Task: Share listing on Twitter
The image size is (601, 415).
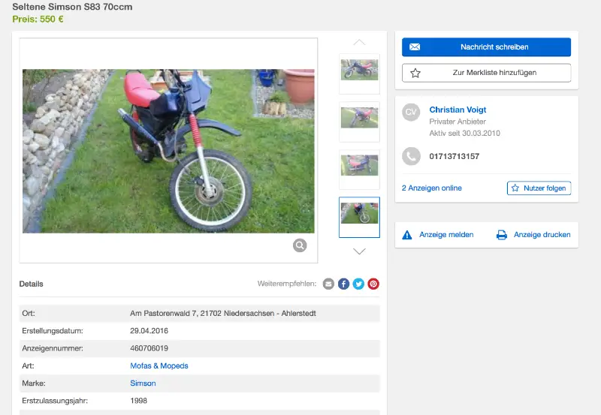Action: 358,284
